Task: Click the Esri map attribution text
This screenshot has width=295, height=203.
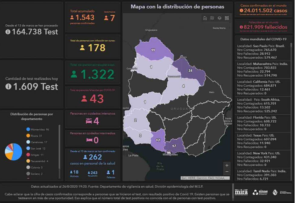Action: [x=203, y=178]
